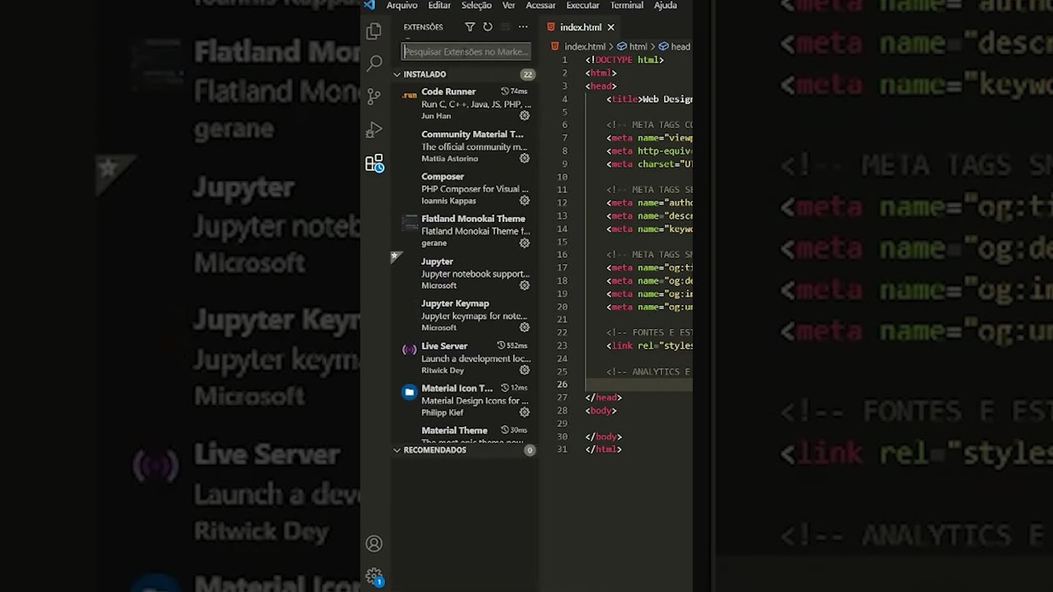Open the Source Control view
This screenshot has height=592, width=1053.
pos(374,96)
